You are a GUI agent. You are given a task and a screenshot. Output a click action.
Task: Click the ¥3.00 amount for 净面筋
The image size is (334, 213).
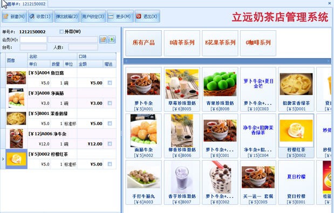[x=96, y=104]
